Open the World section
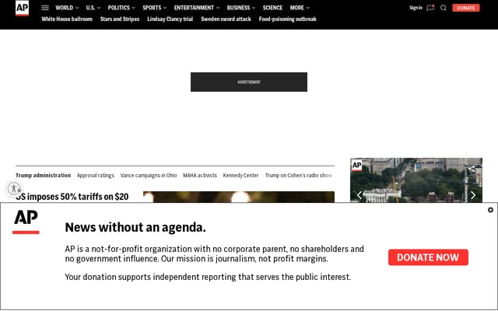 (64, 8)
